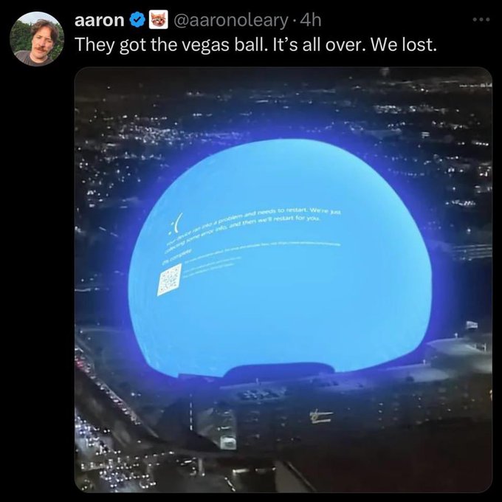502x502 pixels.
Task: Click the "needs to restart" error text
Action: [x=282, y=211]
